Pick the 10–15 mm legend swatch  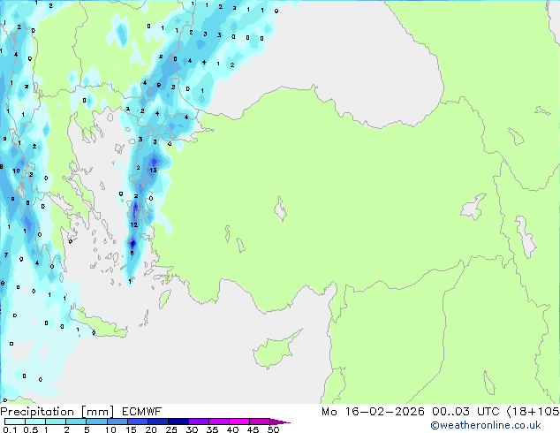[x=117, y=422]
